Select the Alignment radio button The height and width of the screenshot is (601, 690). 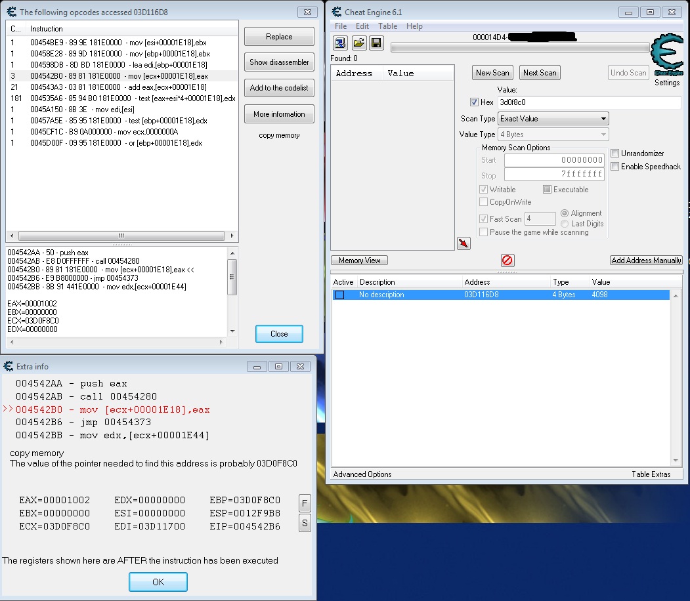pos(564,213)
